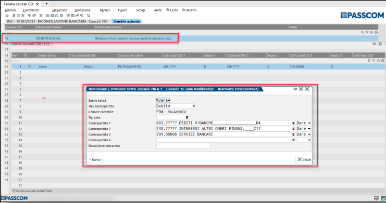
Task: Click the settings gear icon in the Causali CBI grid
Action: (376, 32)
